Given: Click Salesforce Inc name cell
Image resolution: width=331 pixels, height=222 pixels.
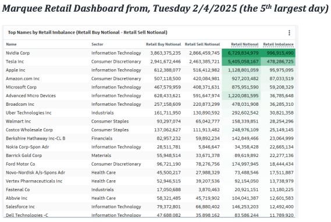Looking at the screenshot, I should tap(20, 207).
